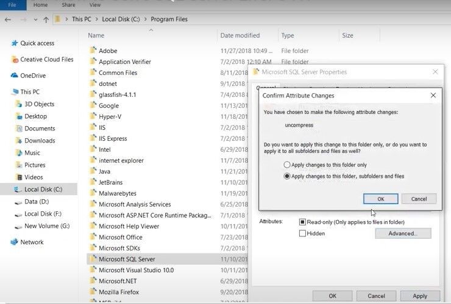Click Cancel in the Properties window
The width and height of the screenshot is (451, 304).
pos(376,295)
